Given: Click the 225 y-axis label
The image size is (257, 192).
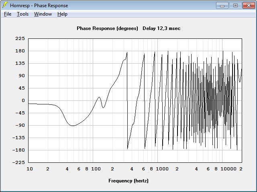Looking at the screenshot, I should point(20,38).
